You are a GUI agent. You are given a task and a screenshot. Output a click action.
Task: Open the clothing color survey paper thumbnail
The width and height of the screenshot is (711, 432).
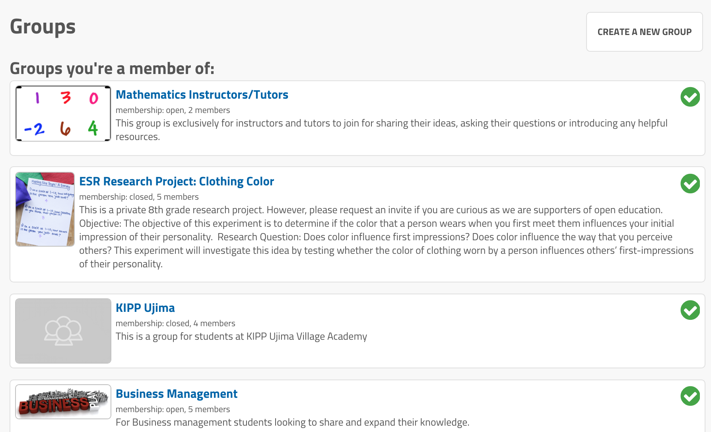[45, 209]
